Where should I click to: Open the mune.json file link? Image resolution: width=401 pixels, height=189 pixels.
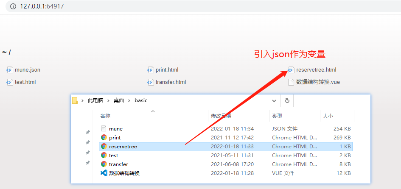tap(28, 70)
